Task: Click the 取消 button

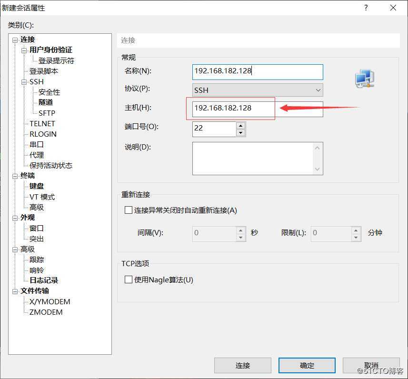Action: point(371,366)
